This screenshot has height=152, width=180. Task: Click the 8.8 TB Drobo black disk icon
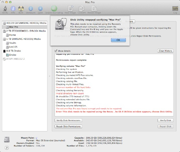pyautogui.click(x=4, y=51)
